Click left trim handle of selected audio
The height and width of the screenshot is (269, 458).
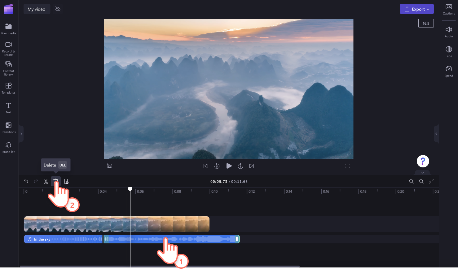tap(106, 239)
